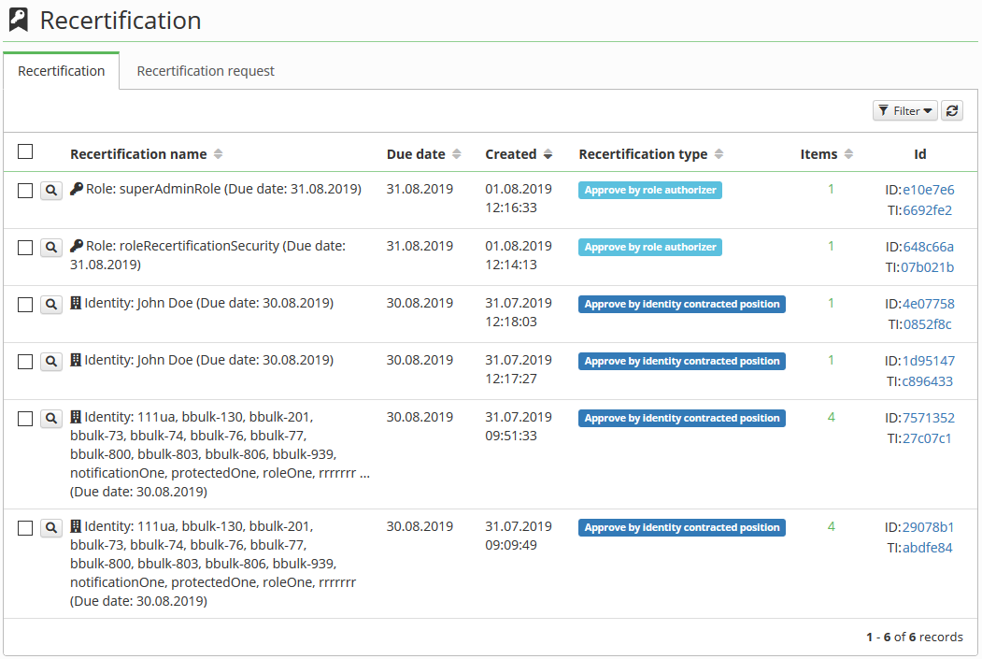Open TI link 6692fe2

pyautogui.click(x=927, y=210)
